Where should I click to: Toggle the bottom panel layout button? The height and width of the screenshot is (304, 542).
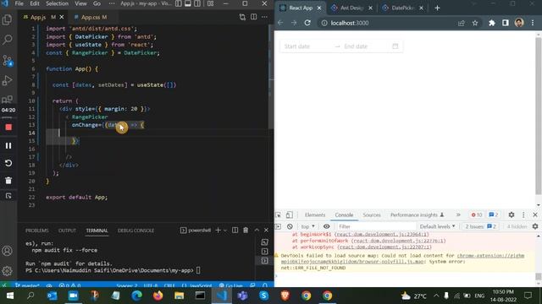click(x=188, y=3)
